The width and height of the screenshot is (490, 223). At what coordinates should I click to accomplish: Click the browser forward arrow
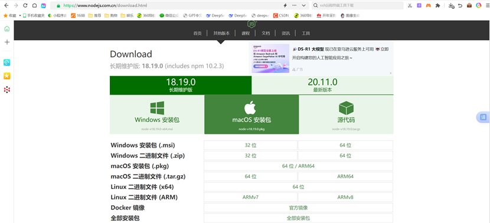coord(16,5)
